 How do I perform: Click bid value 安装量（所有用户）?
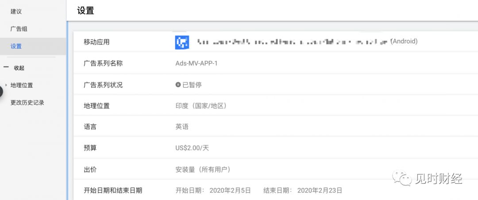coord(203,169)
